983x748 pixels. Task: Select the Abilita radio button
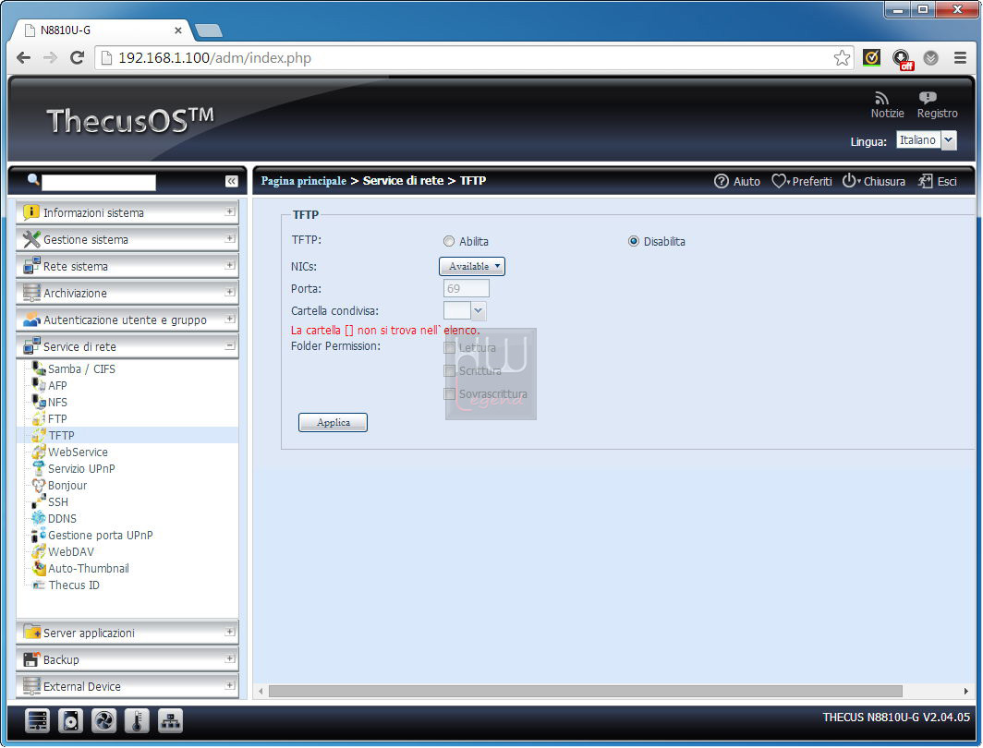click(449, 241)
